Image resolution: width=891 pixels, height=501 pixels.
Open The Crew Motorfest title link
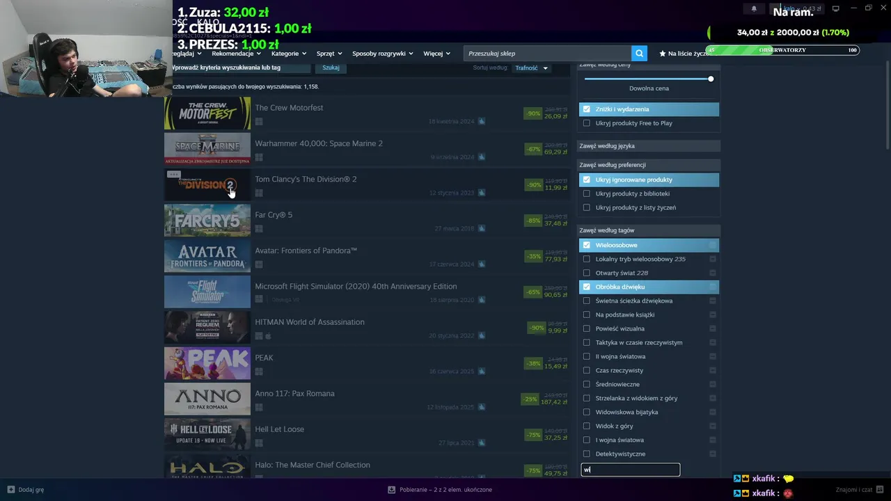pos(289,108)
